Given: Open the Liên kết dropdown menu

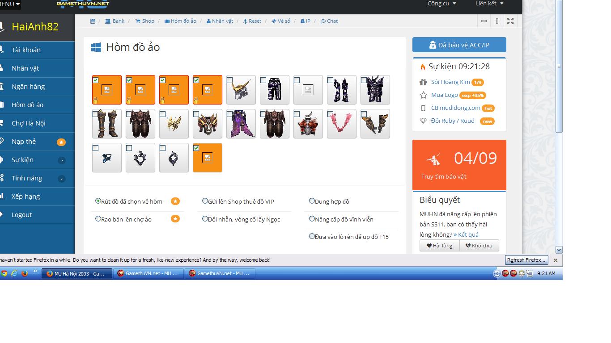Looking at the screenshot, I should coord(489,4).
